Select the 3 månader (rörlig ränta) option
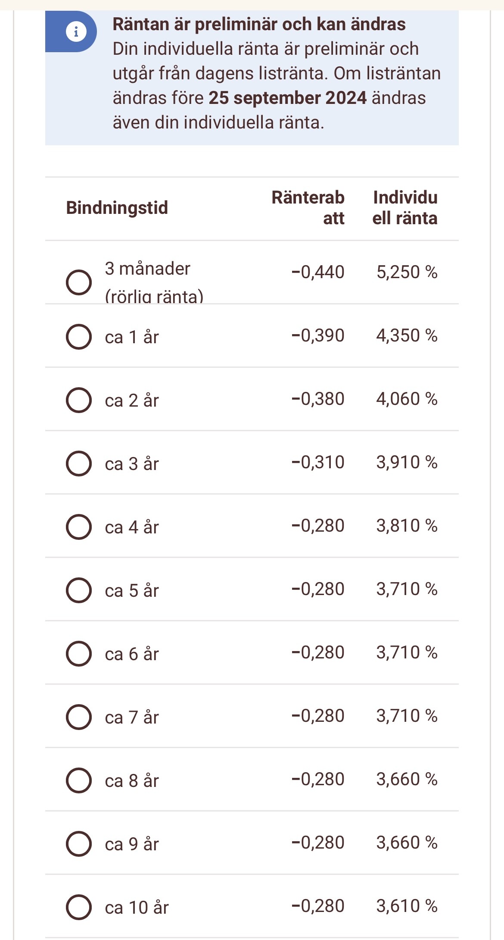This screenshot has width=504, height=940. [79, 283]
